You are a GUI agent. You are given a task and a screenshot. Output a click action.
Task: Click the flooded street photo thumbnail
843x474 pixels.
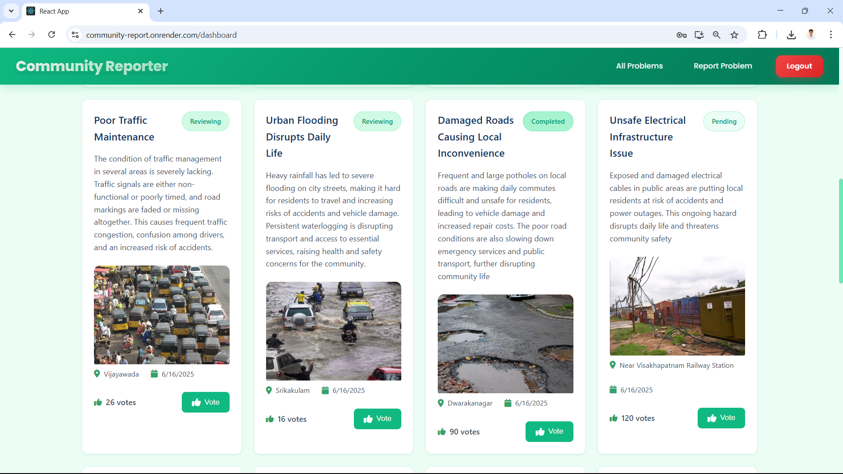[333, 331]
